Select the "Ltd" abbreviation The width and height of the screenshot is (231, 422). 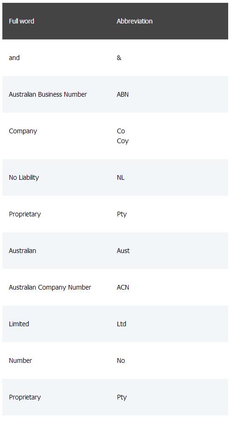[x=122, y=324]
